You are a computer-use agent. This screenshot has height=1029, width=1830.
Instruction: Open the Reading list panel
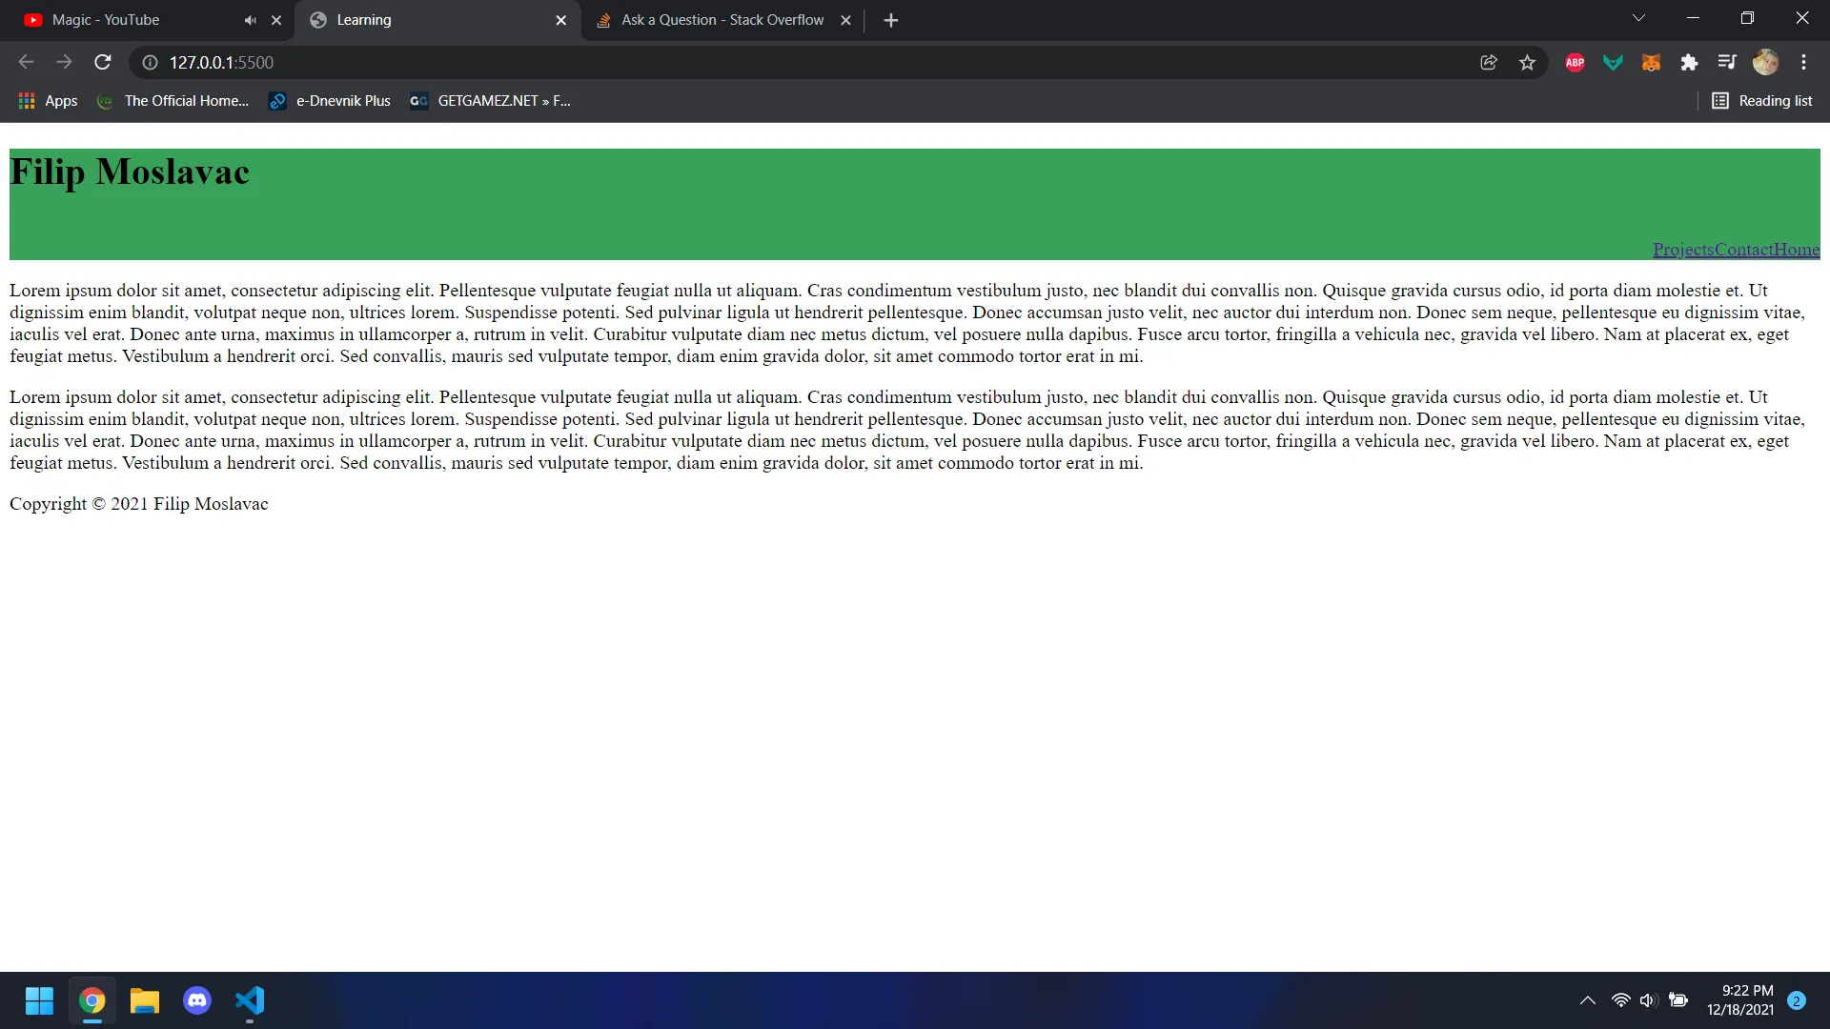coord(1762,101)
